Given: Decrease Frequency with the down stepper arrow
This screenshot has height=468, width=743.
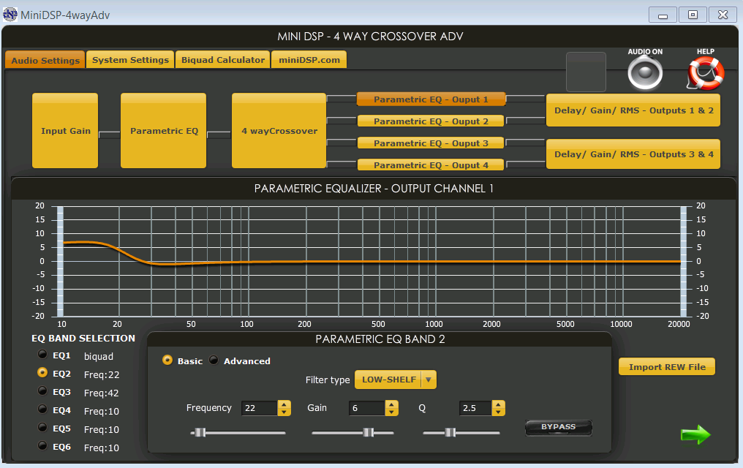Looking at the screenshot, I should point(284,412).
